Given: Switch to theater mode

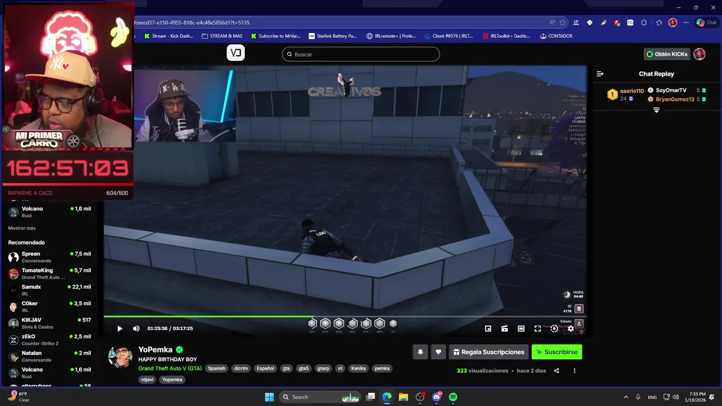Looking at the screenshot, I should click(x=521, y=328).
